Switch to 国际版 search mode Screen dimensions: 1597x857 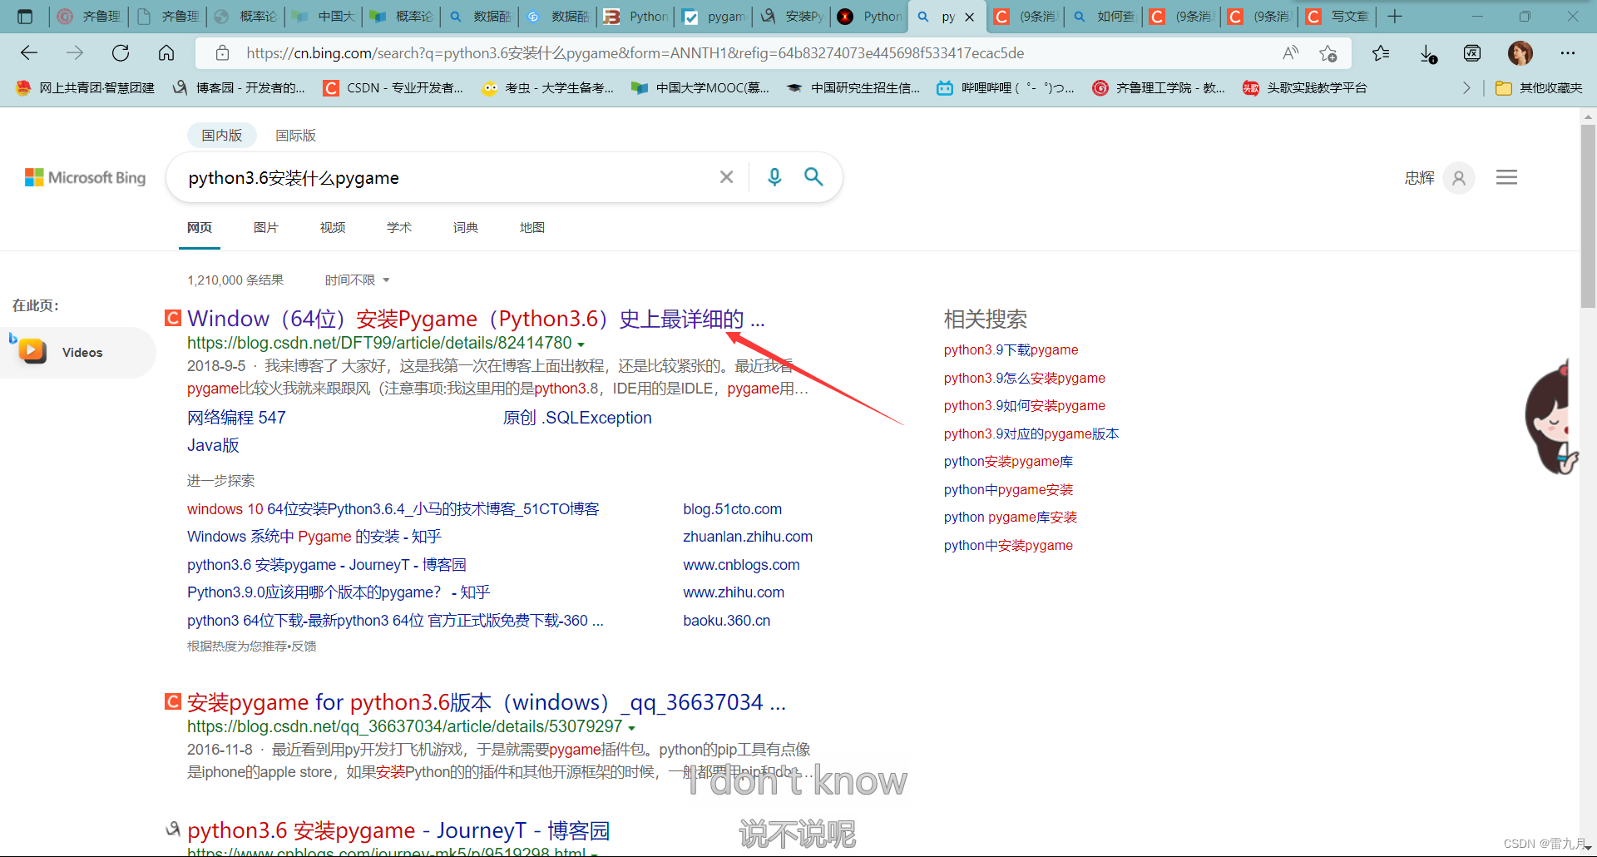click(x=295, y=135)
